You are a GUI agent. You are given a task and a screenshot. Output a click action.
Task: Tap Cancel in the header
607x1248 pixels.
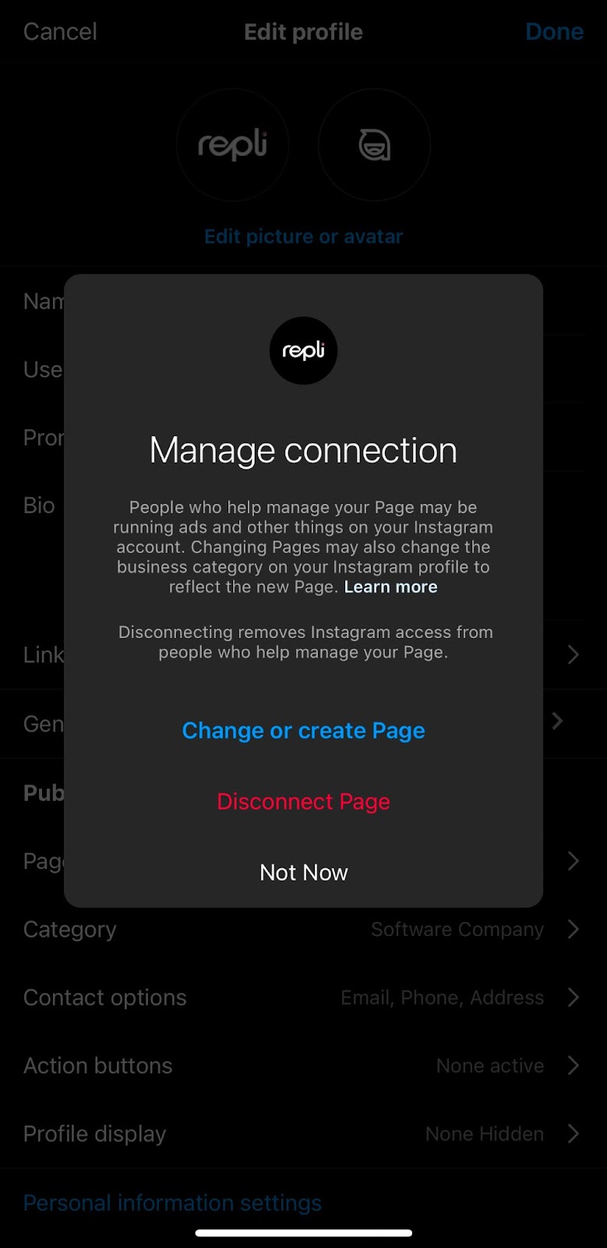[60, 31]
